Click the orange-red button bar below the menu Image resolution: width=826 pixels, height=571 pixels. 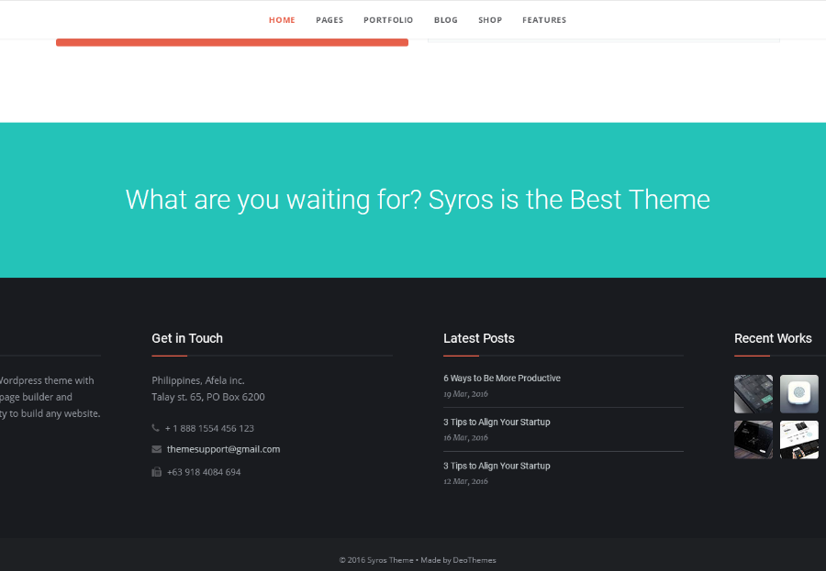(x=232, y=42)
